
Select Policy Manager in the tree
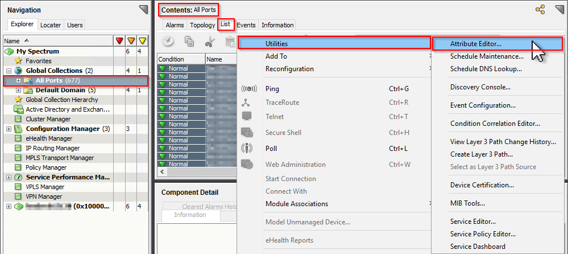pyautogui.click(x=46, y=167)
